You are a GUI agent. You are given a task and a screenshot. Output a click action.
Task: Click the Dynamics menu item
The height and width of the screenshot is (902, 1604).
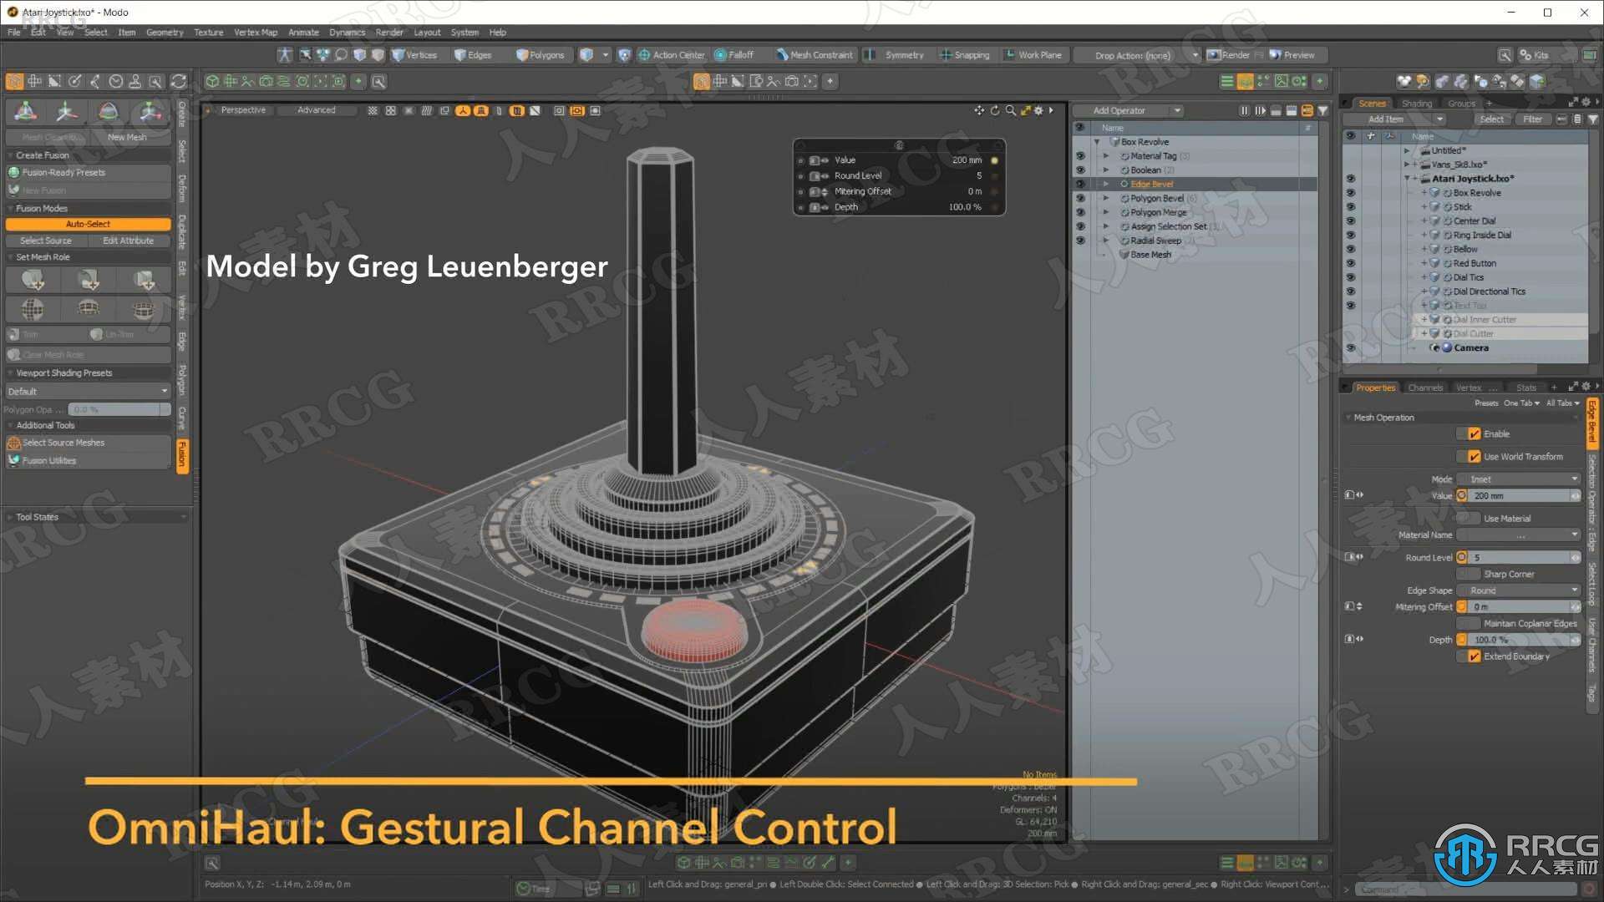pyautogui.click(x=346, y=33)
